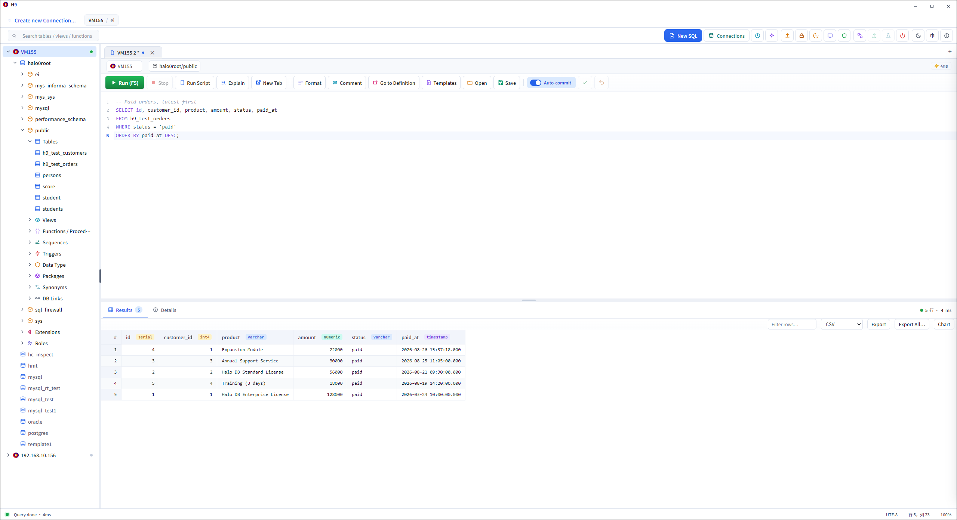Click the Search tables/views/functions field
The image size is (957, 520).
(x=53, y=36)
